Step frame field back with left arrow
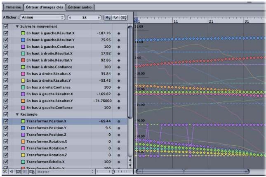This screenshot has height=177, width=266. (70, 18)
